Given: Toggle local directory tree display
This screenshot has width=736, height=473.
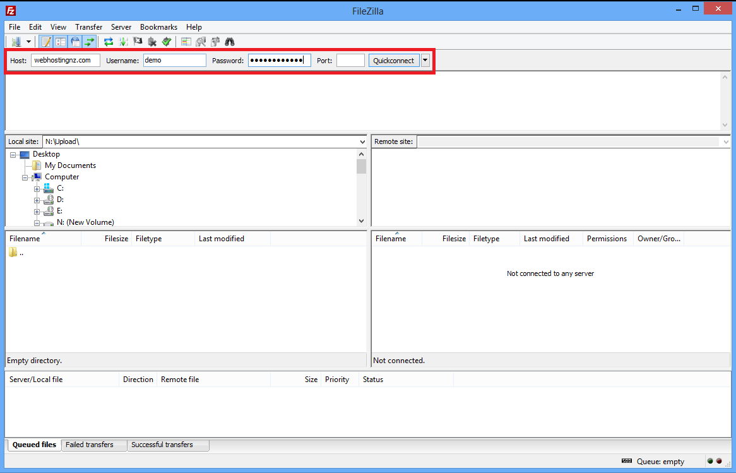Looking at the screenshot, I should click(61, 42).
